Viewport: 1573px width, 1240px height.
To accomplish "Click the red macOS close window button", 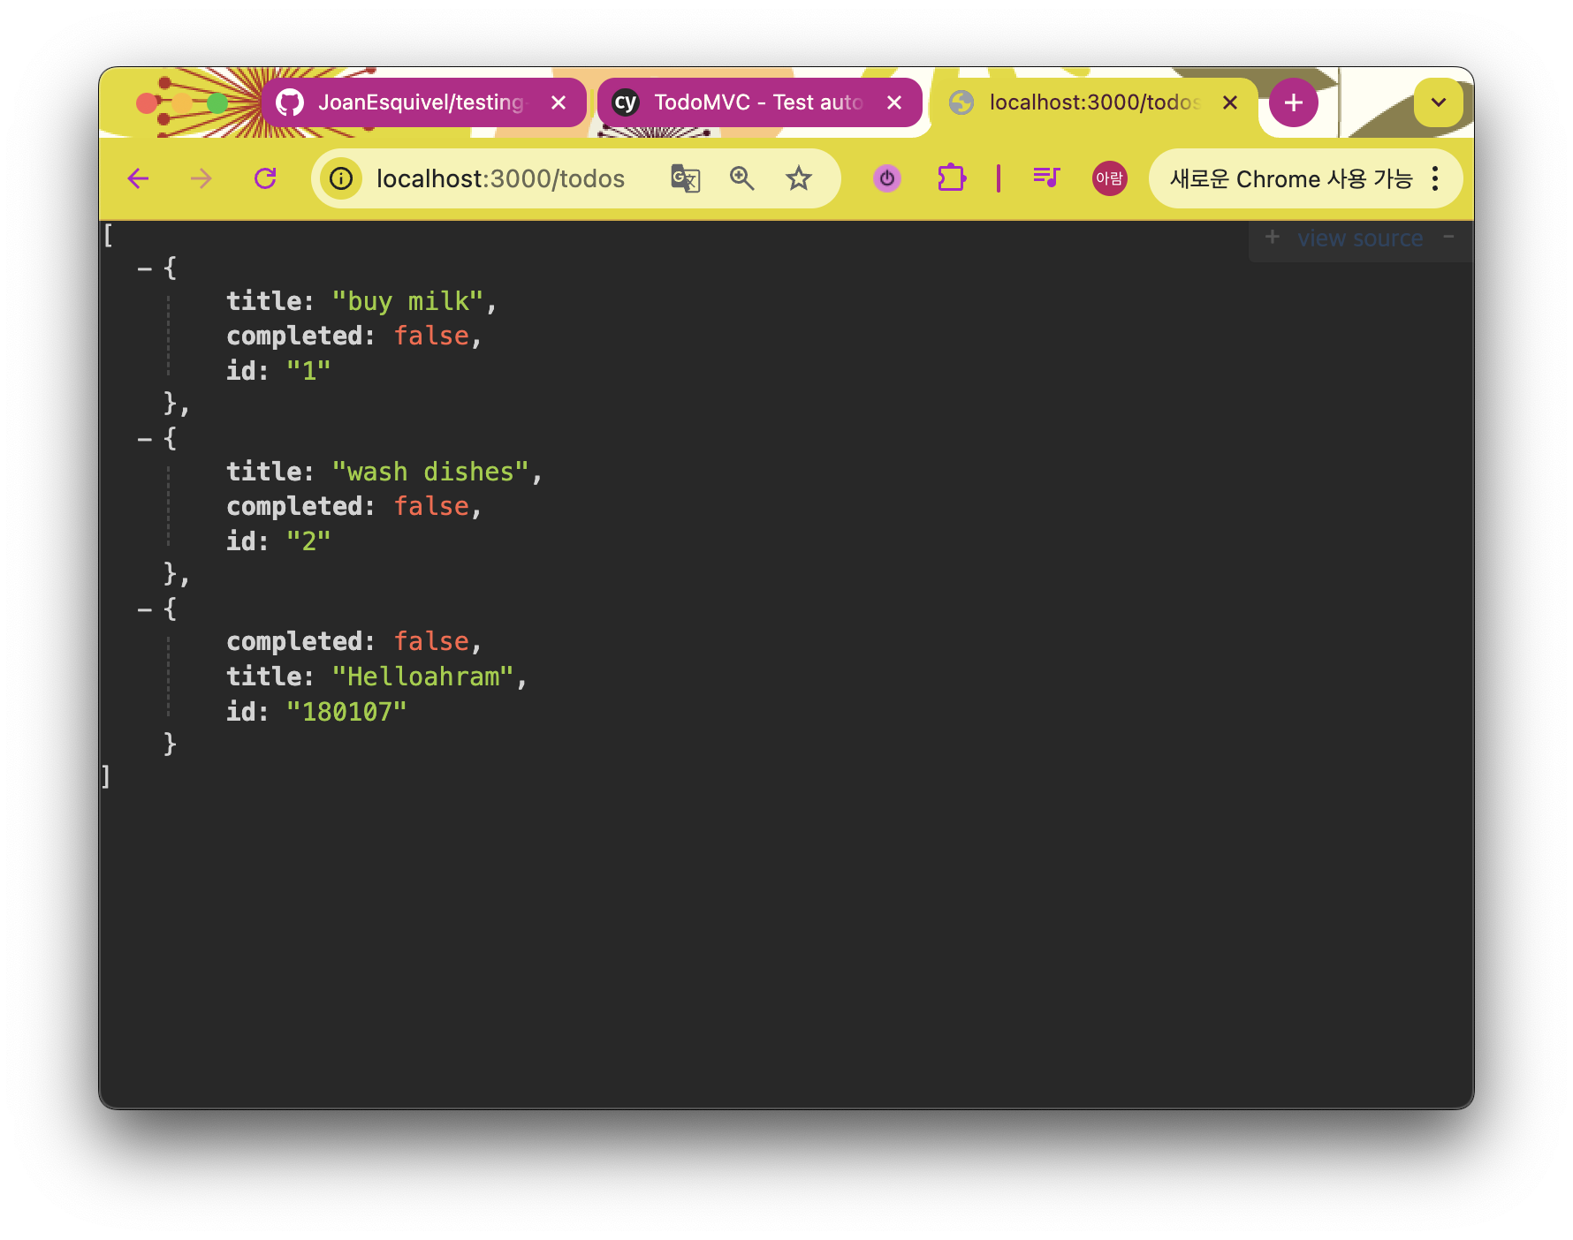I will [148, 103].
